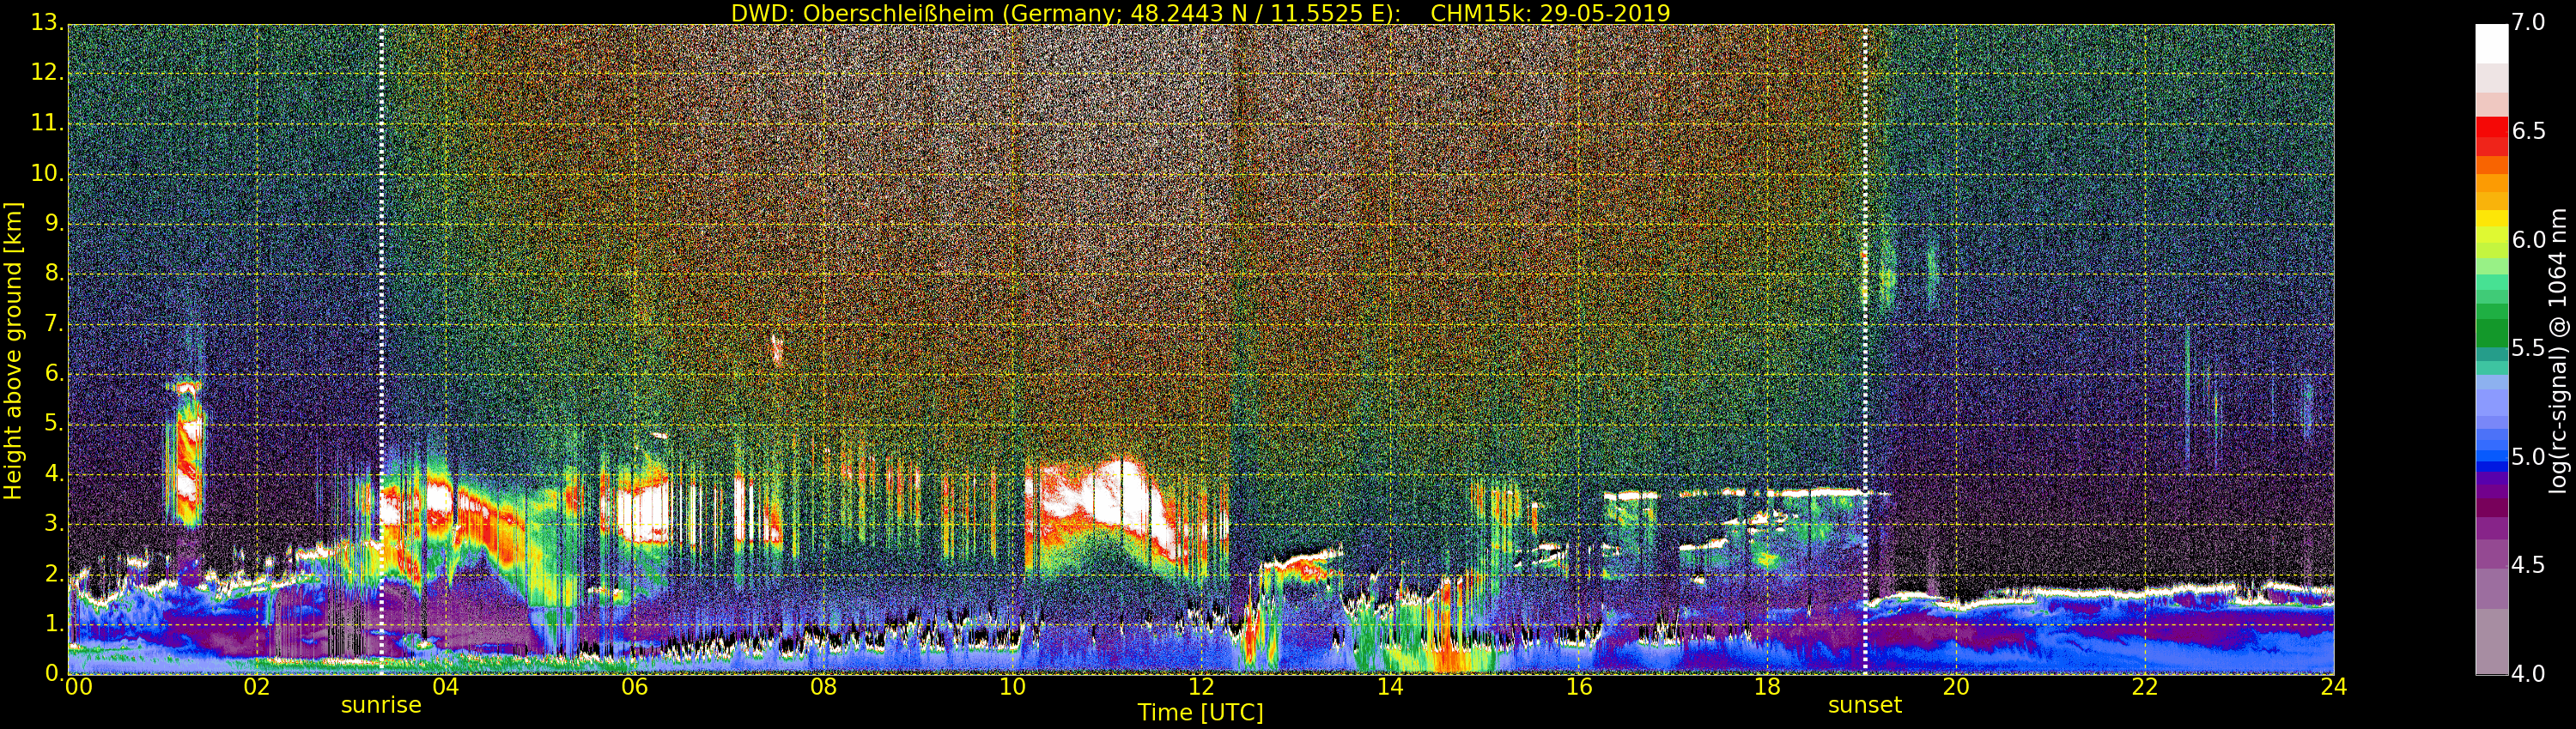Click the y-axis tick label '13.'
Viewport: 2576px width, 729px height.
[x=47, y=23]
